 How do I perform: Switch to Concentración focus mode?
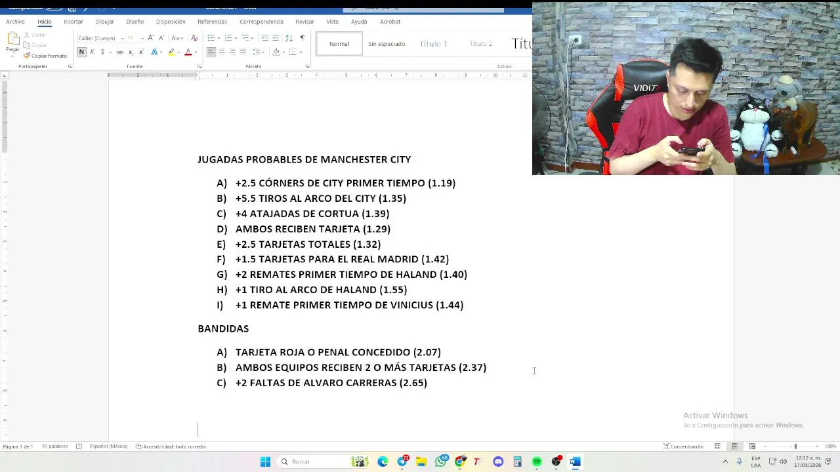pos(683,446)
